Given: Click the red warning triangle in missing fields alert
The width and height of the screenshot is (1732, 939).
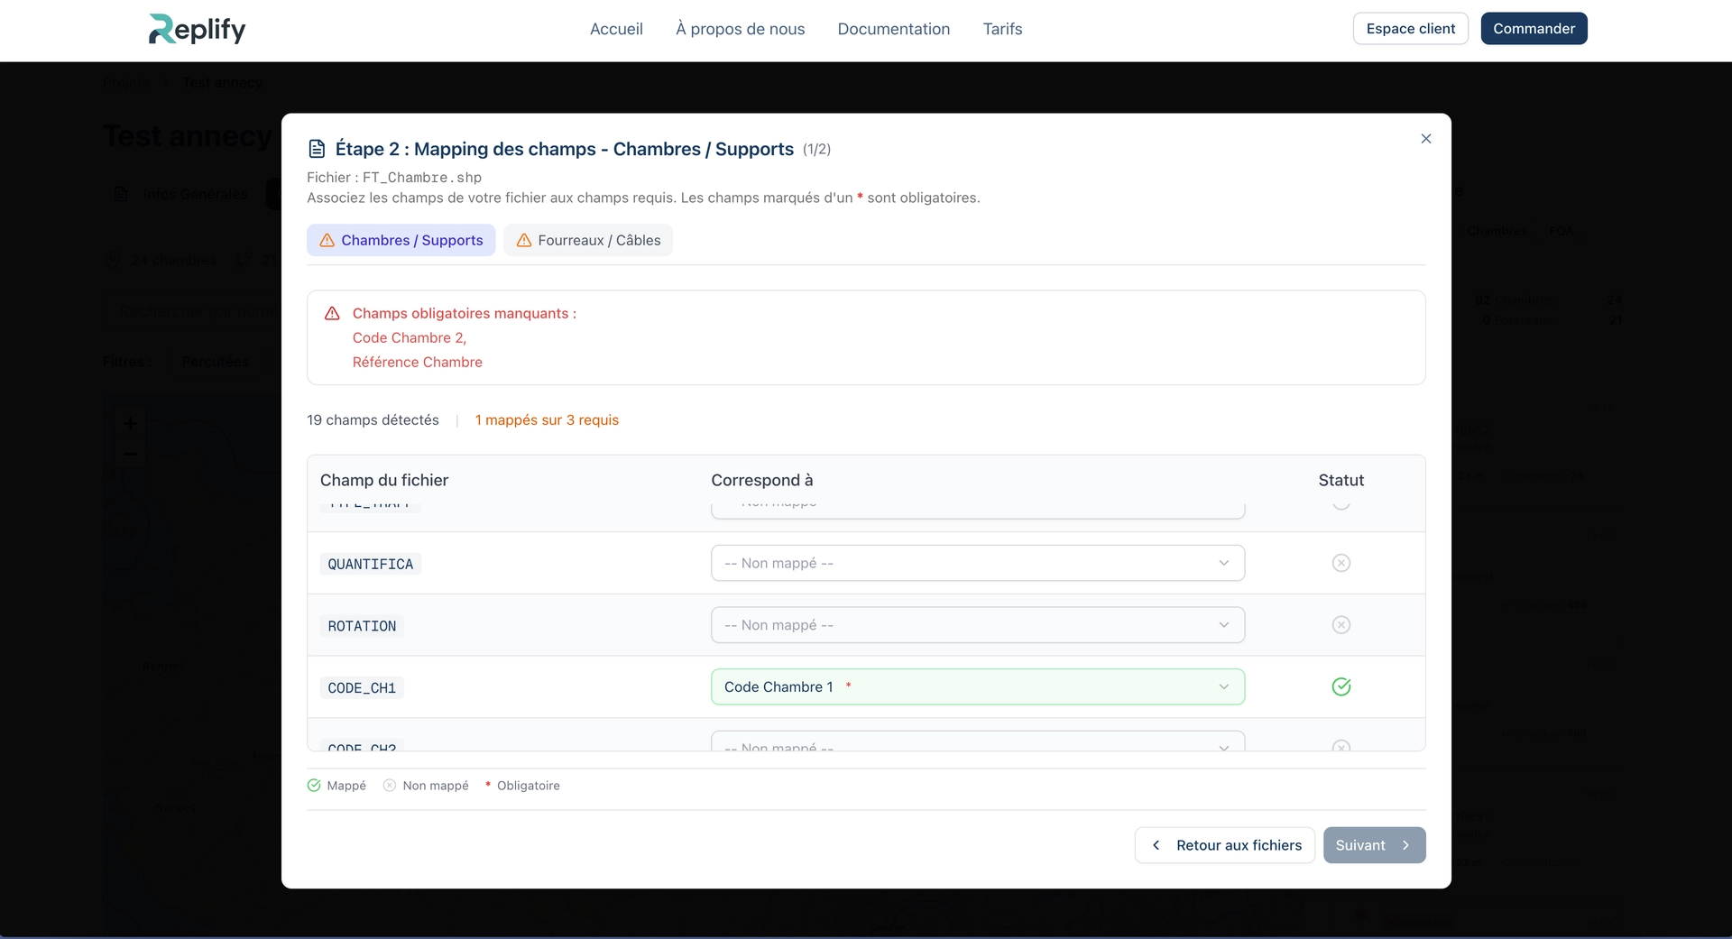Looking at the screenshot, I should (x=332, y=314).
